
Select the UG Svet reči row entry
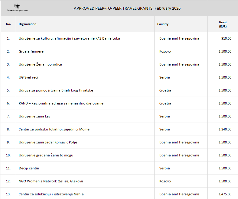pos(28,77)
